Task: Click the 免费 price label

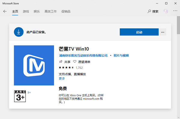Action: [x=63, y=88]
